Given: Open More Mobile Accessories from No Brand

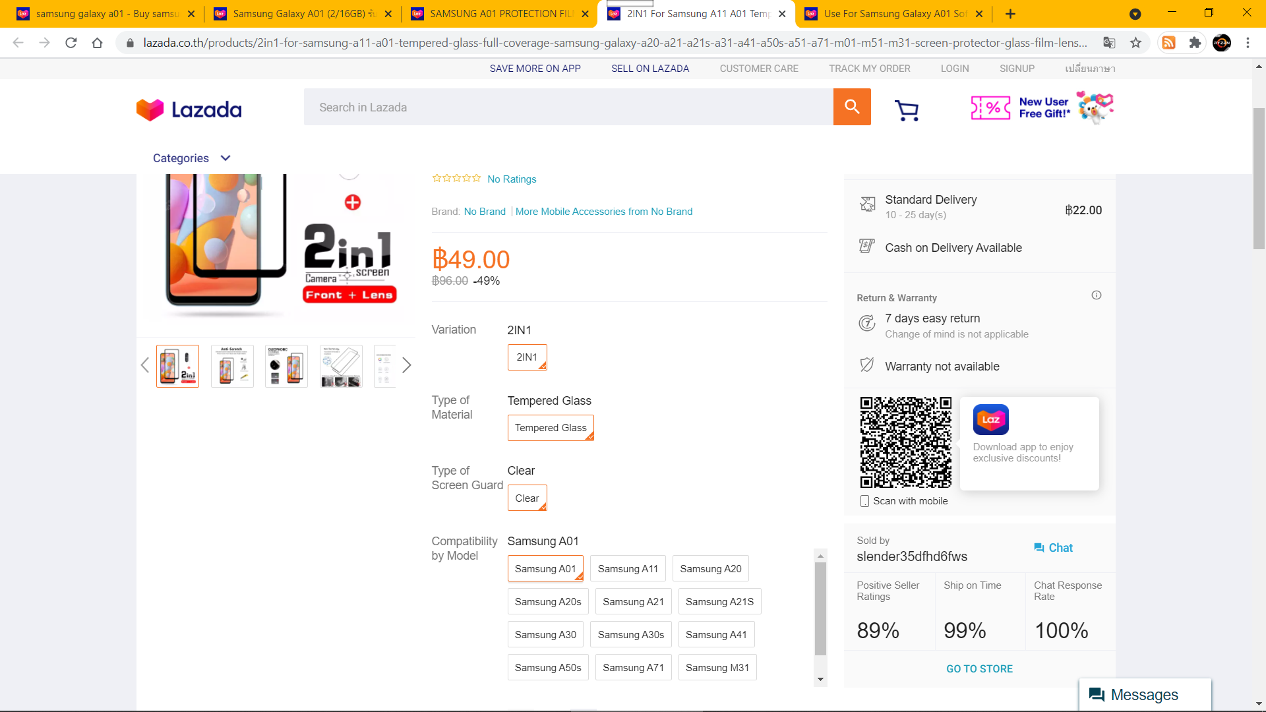Looking at the screenshot, I should point(604,212).
